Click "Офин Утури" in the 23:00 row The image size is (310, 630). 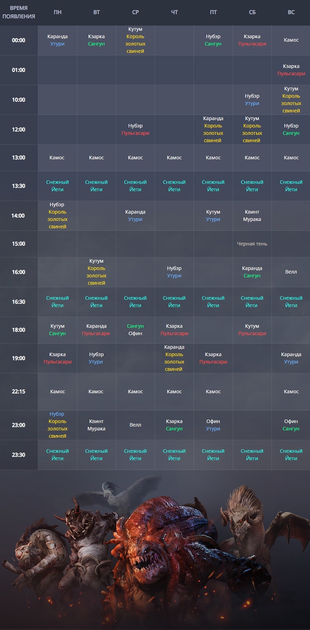[213, 425]
